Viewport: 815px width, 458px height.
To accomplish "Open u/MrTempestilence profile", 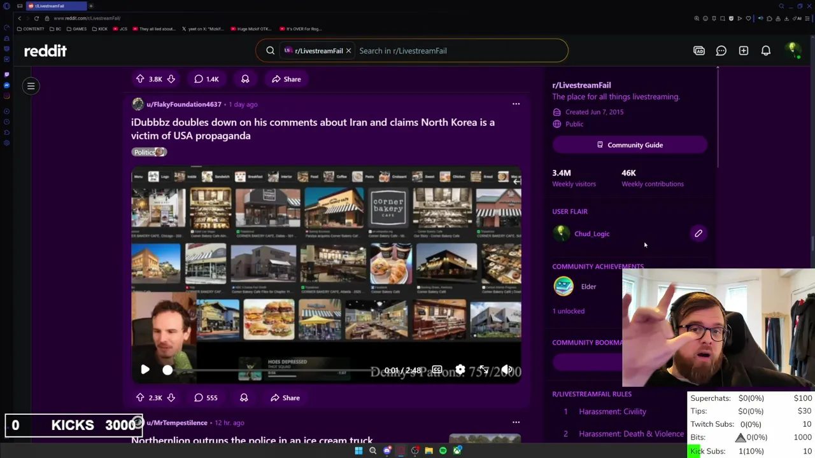I will point(177,422).
